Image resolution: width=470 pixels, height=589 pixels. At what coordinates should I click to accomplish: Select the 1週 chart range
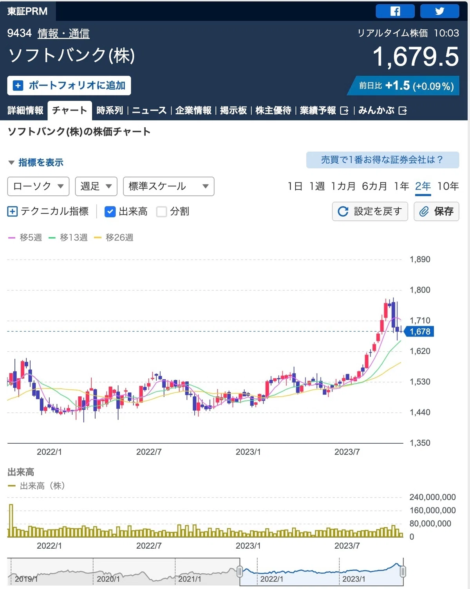pos(317,186)
